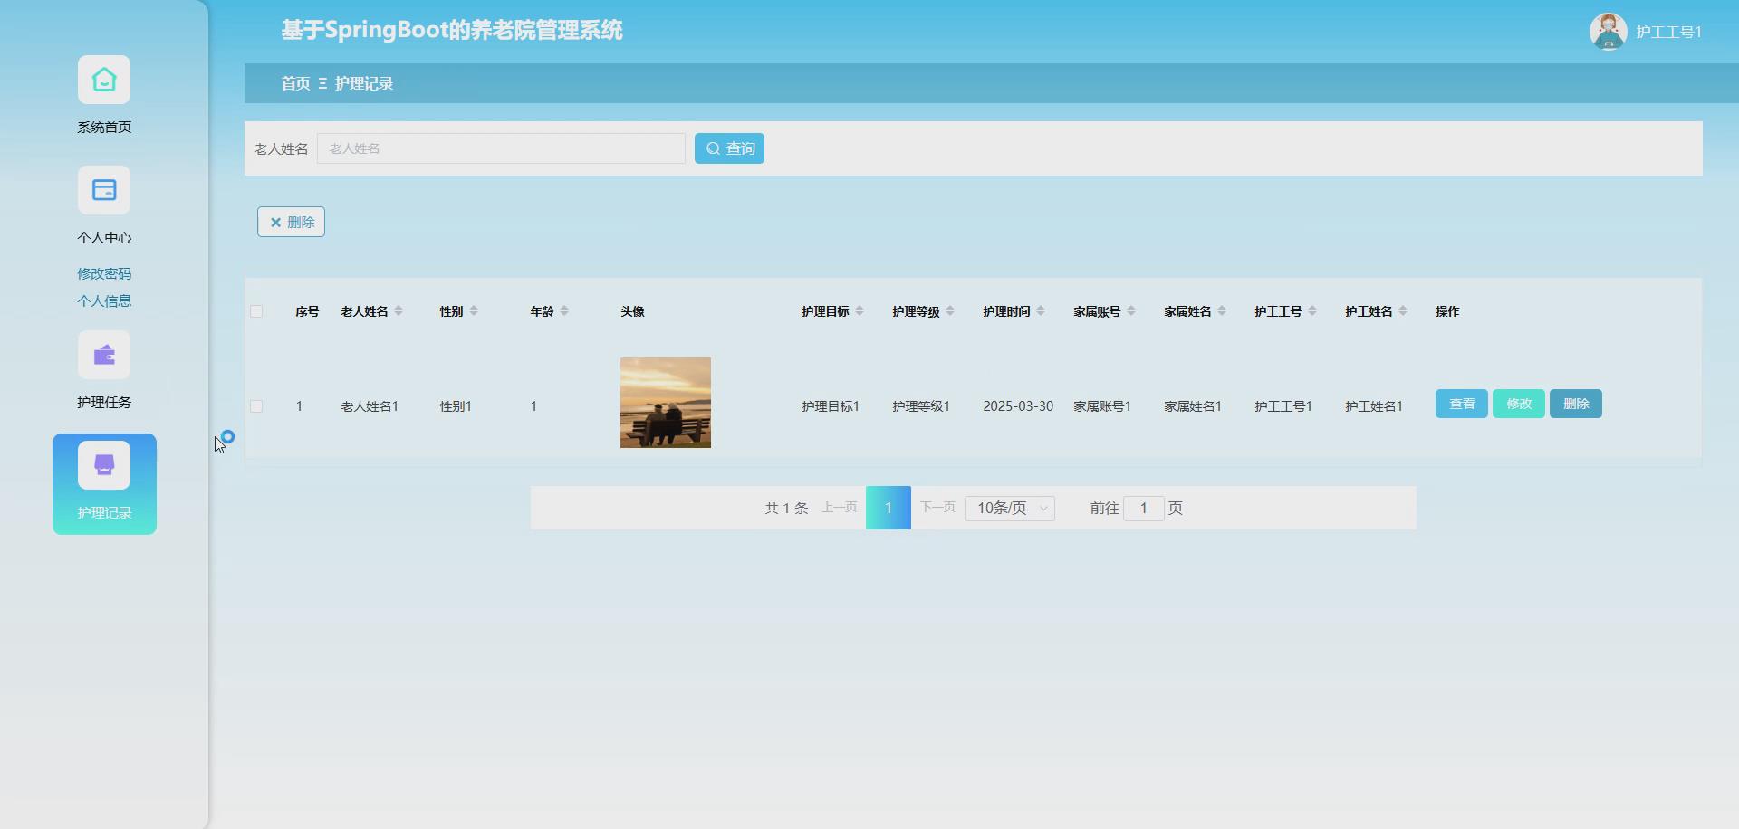The width and height of the screenshot is (1739, 829).
Task: Click the 序号 column header
Action: 307,311
